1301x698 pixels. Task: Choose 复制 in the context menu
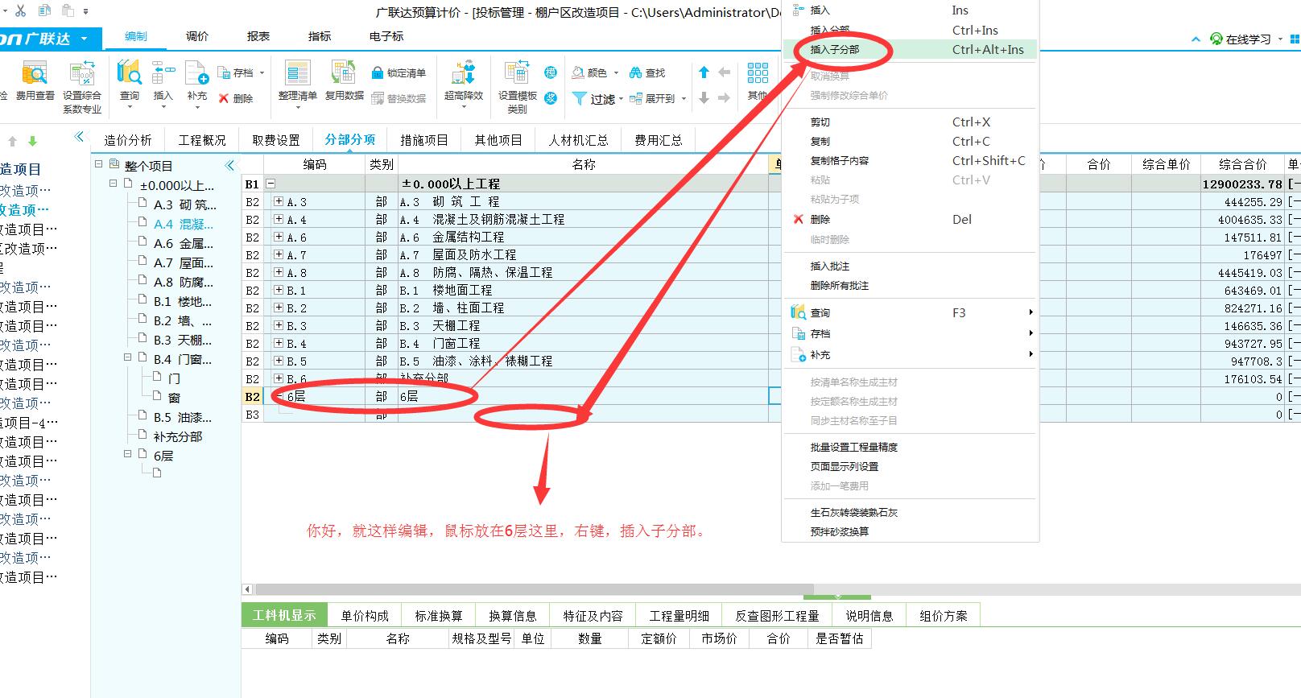coord(910,141)
